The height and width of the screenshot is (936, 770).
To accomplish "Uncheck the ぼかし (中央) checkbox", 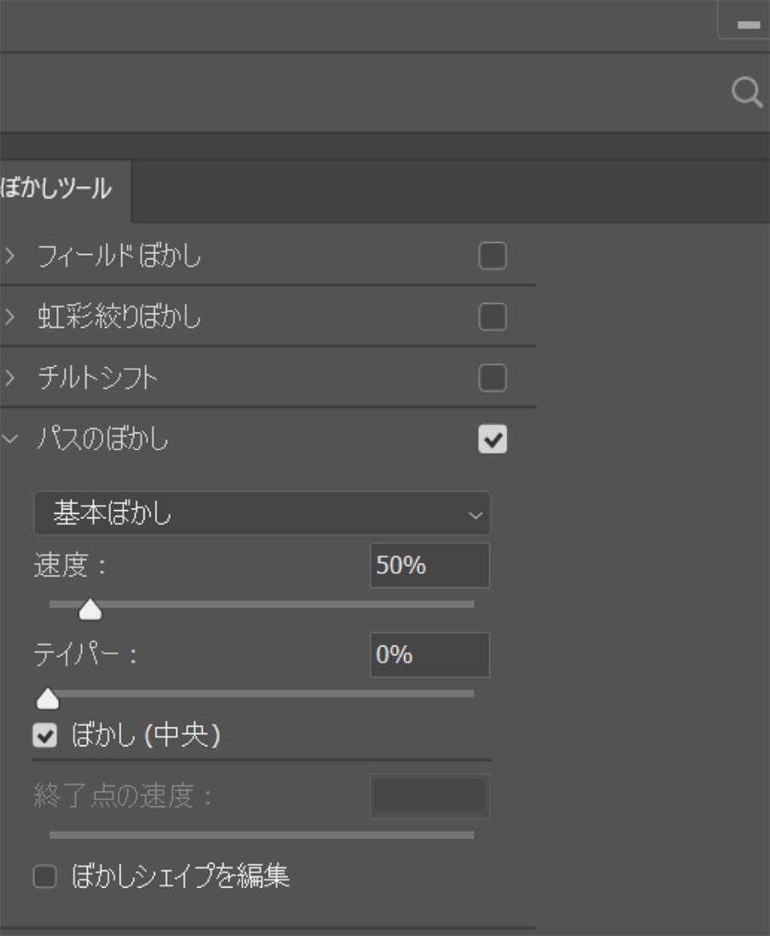I will pyautogui.click(x=44, y=736).
